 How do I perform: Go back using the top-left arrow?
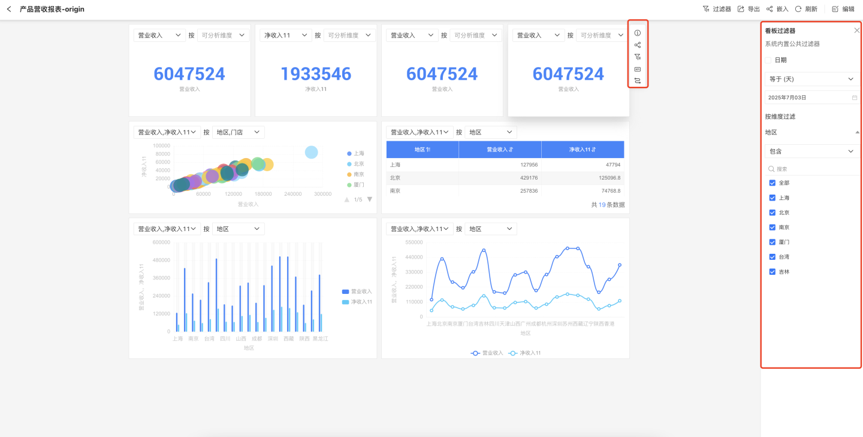[9, 9]
